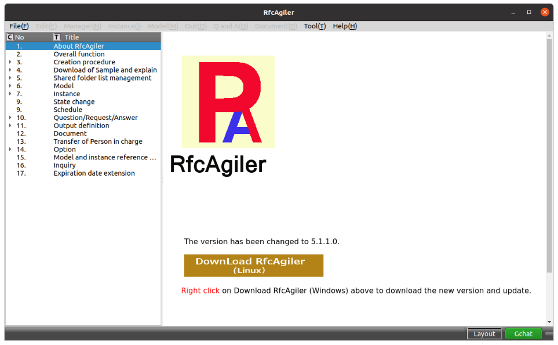Close the RfcAgiler window

(x=545, y=12)
